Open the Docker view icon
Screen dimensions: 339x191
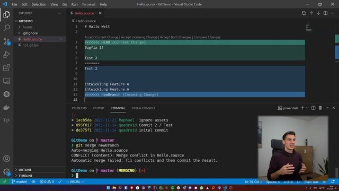(x=6, y=107)
